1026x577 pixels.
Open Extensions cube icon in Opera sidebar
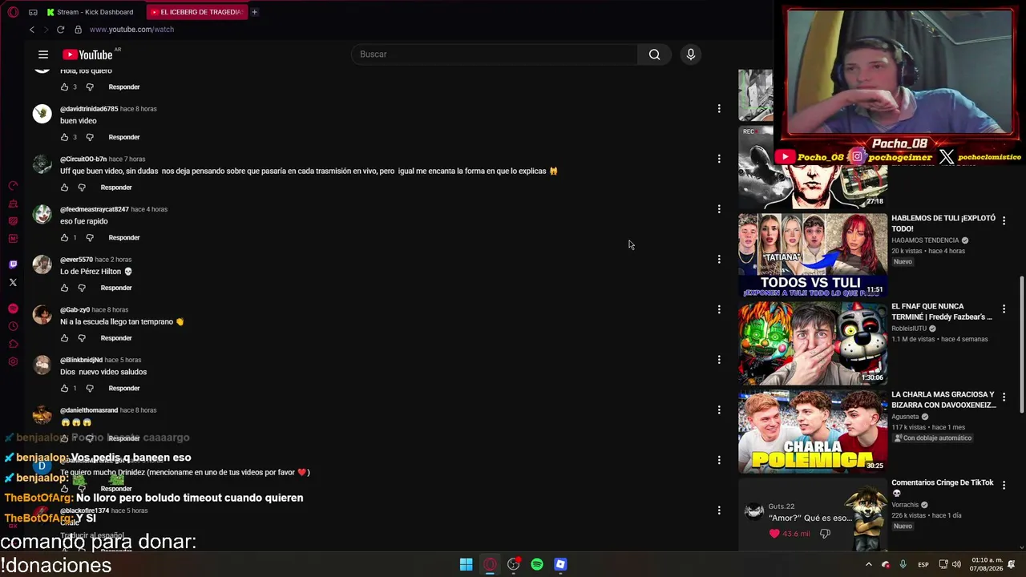tap(13, 344)
